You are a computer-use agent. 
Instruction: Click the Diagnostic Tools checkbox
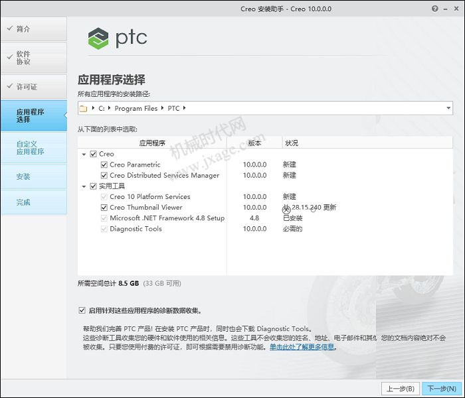[x=104, y=229]
